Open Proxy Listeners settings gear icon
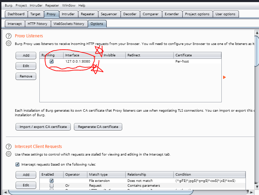The width and height of the screenshot is (259, 195). click(9, 43)
